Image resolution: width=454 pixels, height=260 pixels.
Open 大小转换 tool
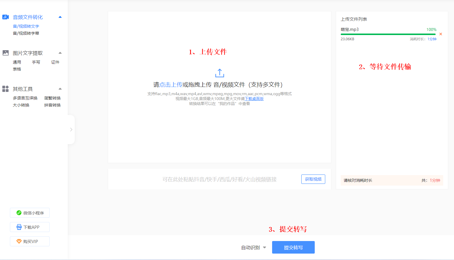pyautogui.click(x=21, y=105)
